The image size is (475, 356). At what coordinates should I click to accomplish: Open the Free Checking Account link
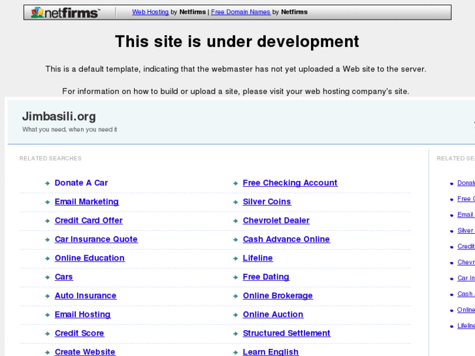(x=290, y=183)
